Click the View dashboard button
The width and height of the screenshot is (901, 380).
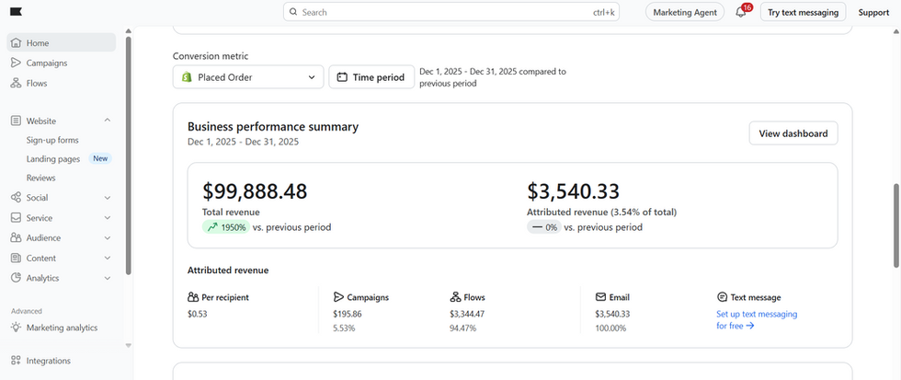tap(793, 133)
